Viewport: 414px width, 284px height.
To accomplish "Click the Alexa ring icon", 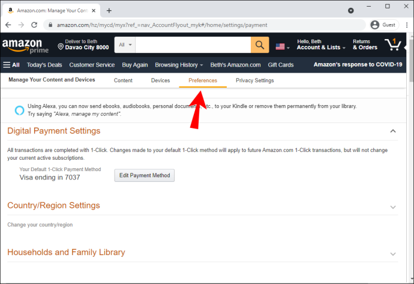I will point(19,110).
